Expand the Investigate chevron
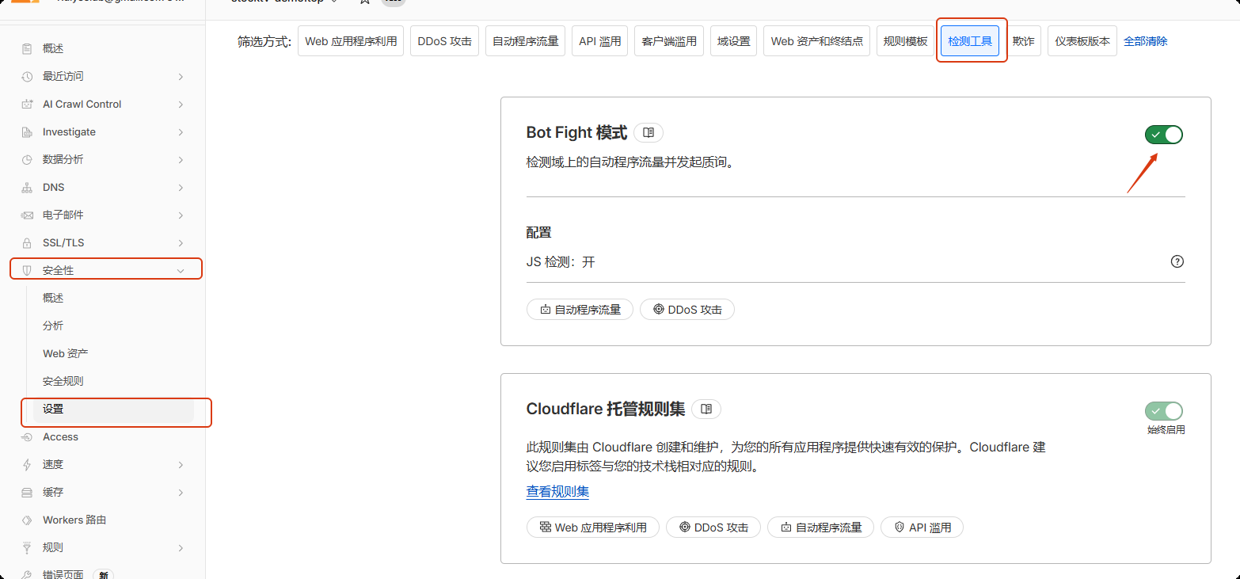 181,132
